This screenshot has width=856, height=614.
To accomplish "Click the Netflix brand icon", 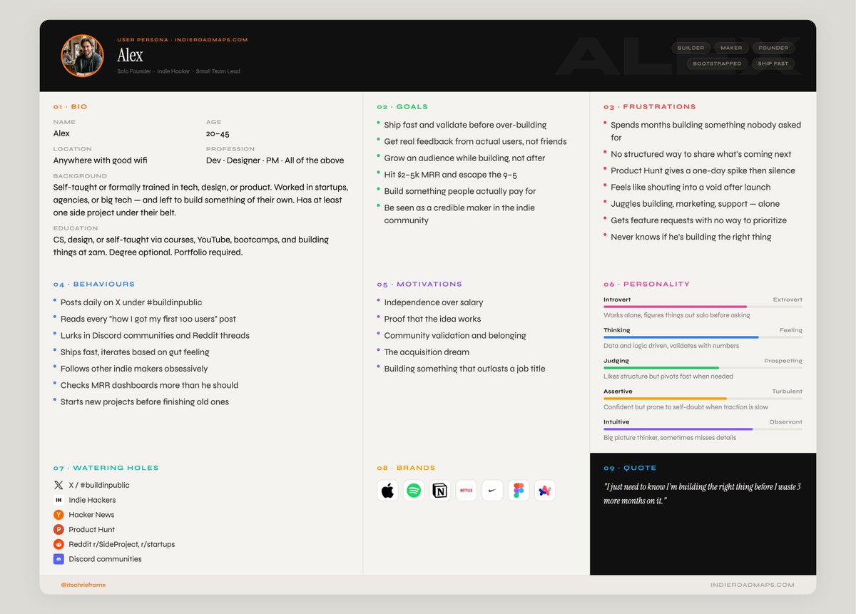I will (466, 491).
